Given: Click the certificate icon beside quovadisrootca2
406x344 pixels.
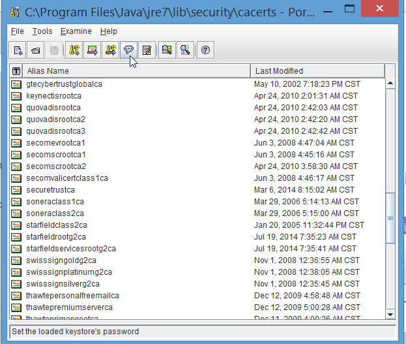Looking at the screenshot, I should pos(16,119).
